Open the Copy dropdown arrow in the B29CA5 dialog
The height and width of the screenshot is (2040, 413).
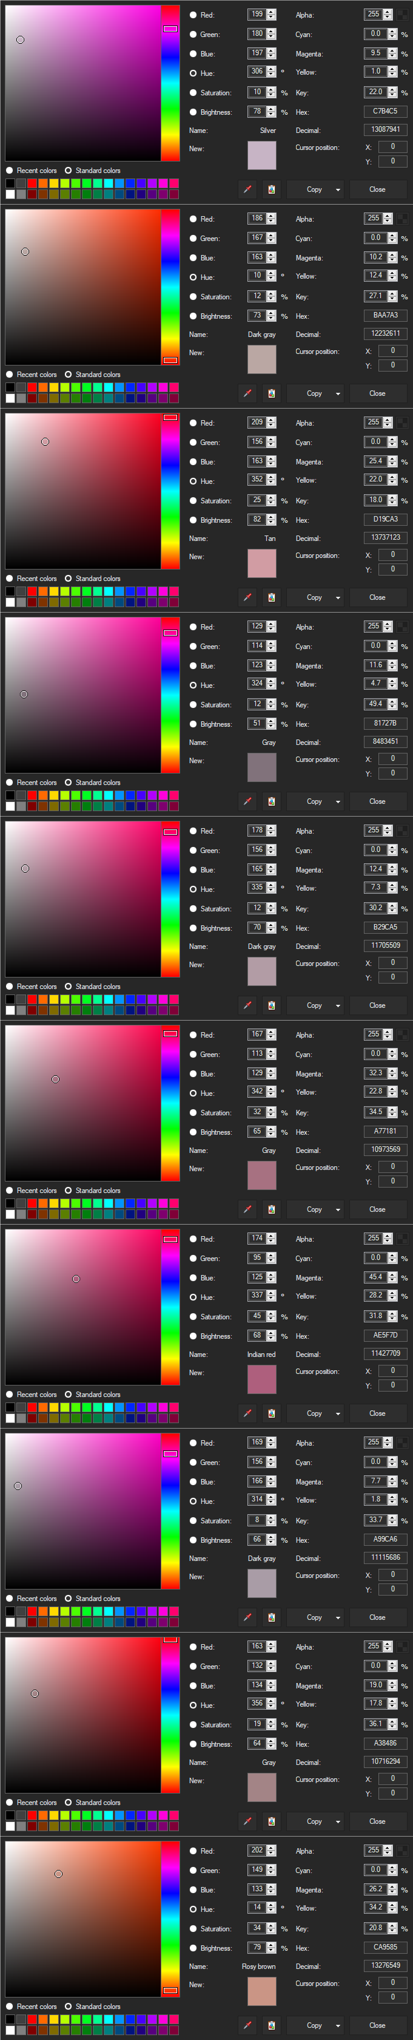[338, 1005]
